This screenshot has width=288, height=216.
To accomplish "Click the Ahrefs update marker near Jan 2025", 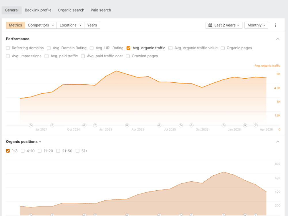I will point(95,125).
